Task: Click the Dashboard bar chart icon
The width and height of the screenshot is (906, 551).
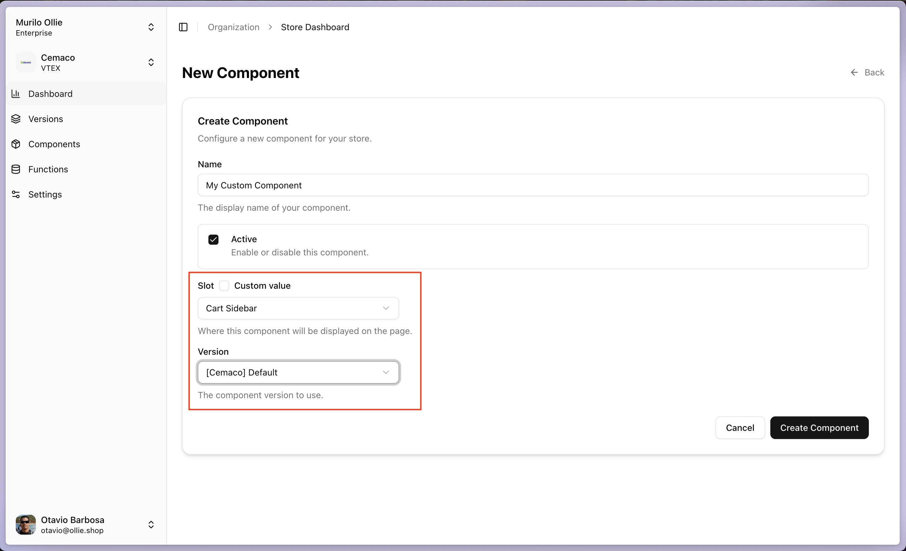Action: point(16,94)
